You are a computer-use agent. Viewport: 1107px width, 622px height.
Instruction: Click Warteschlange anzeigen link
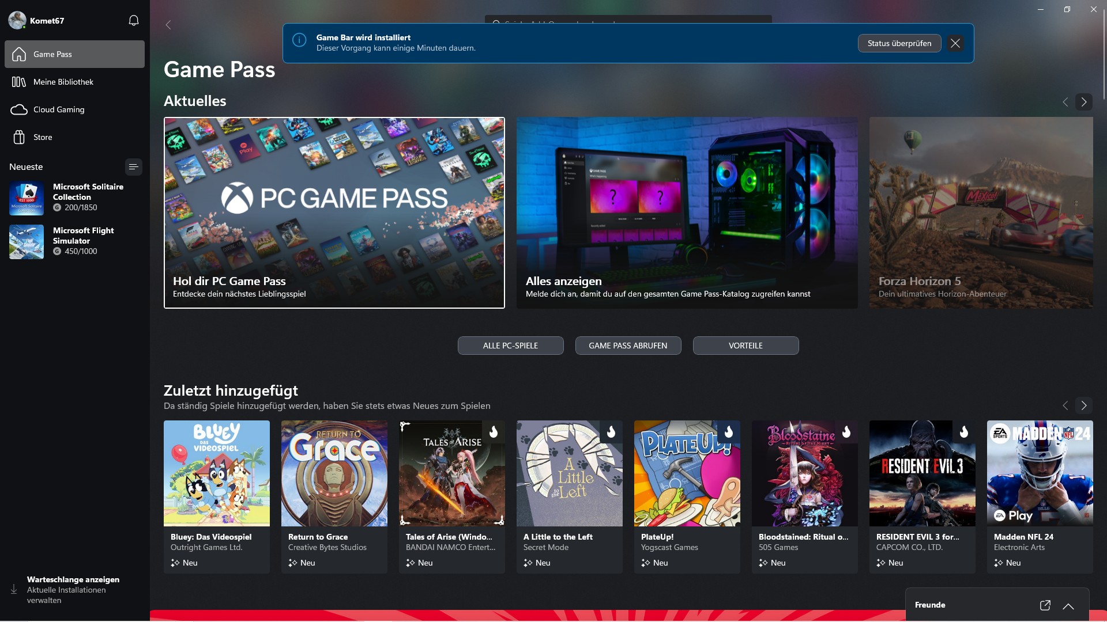(x=73, y=579)
